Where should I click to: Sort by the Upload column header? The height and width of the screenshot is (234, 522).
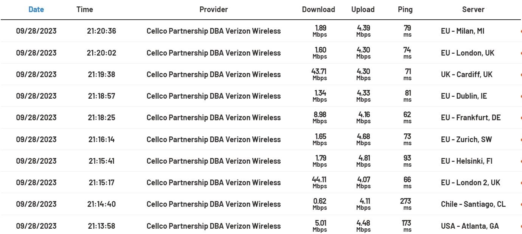pos(363,10)
